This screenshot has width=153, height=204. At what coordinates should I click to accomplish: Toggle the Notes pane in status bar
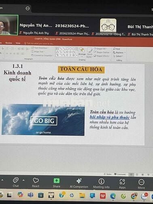108,174
